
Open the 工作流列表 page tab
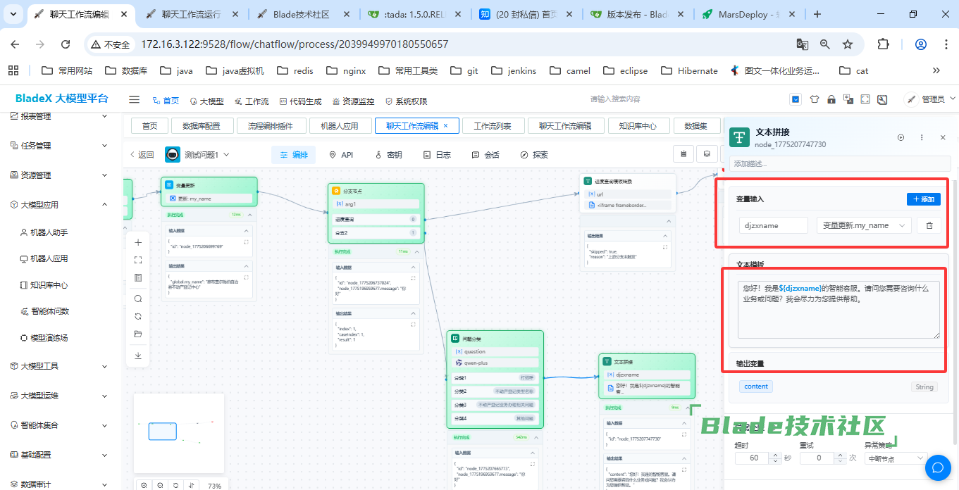(x=497, y=126)
